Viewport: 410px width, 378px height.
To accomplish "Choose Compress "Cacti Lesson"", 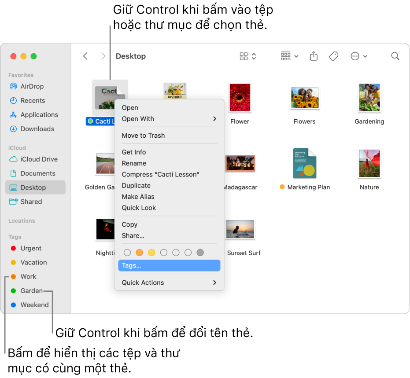I will click(169, 174).
